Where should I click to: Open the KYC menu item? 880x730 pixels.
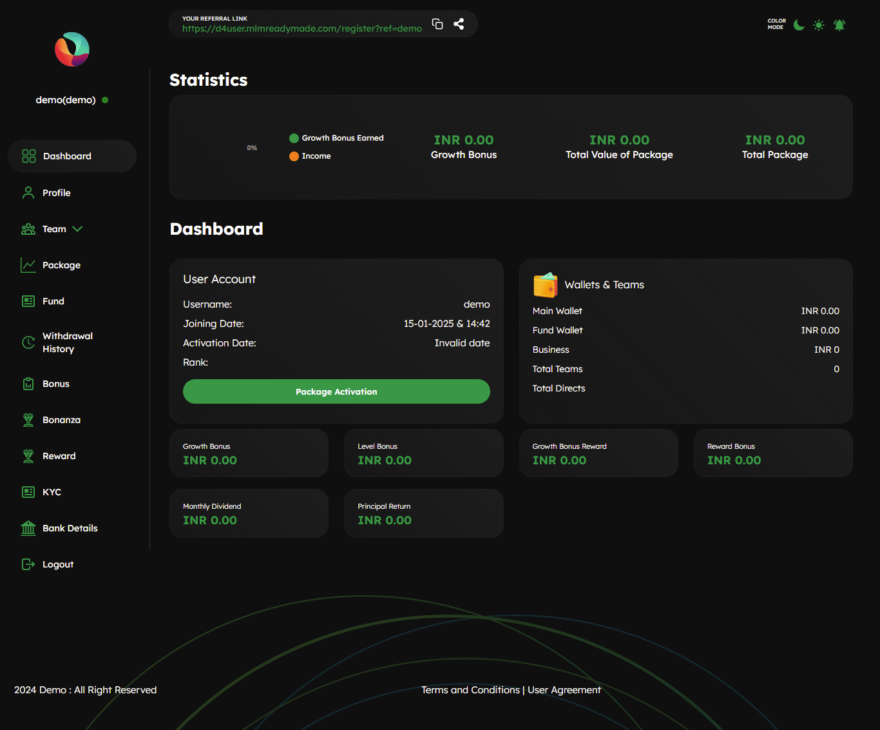(x=52, y=492)
